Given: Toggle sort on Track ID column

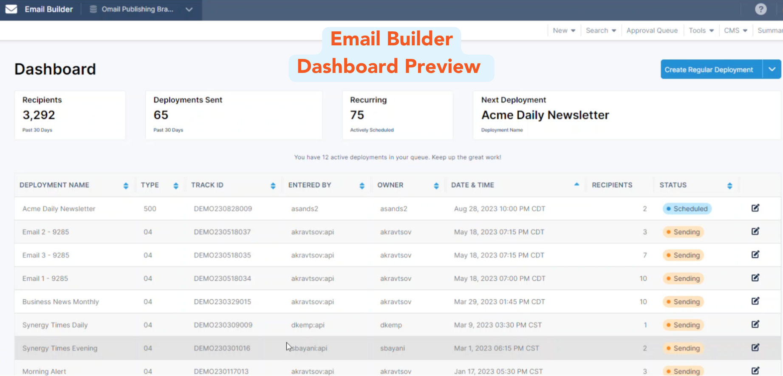Looking at the screenshot, I should [x=273, y=186].
